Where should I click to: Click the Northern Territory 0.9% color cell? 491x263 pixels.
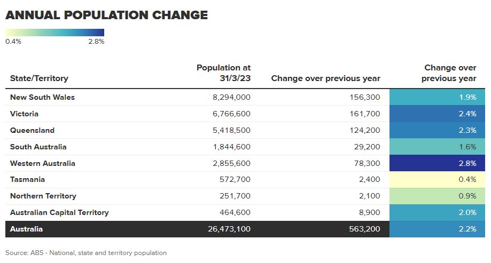click(437, 196)
